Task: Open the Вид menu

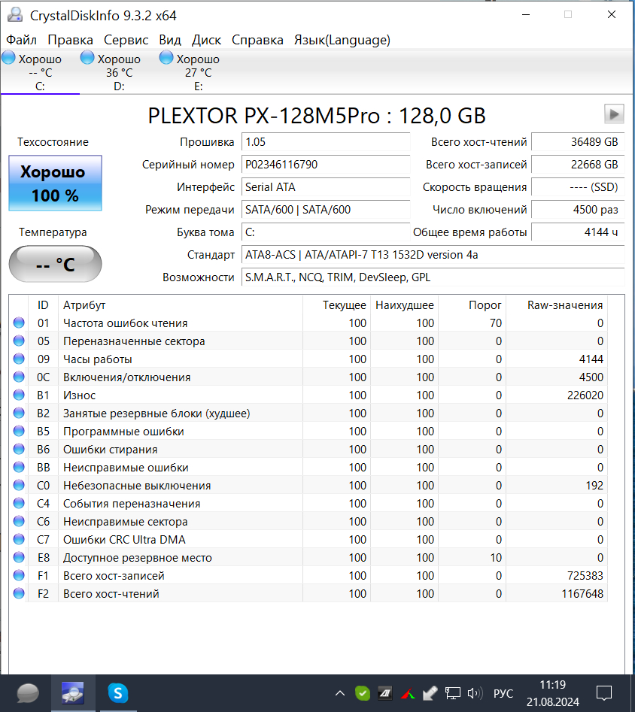Action: [x=170, y=40]
